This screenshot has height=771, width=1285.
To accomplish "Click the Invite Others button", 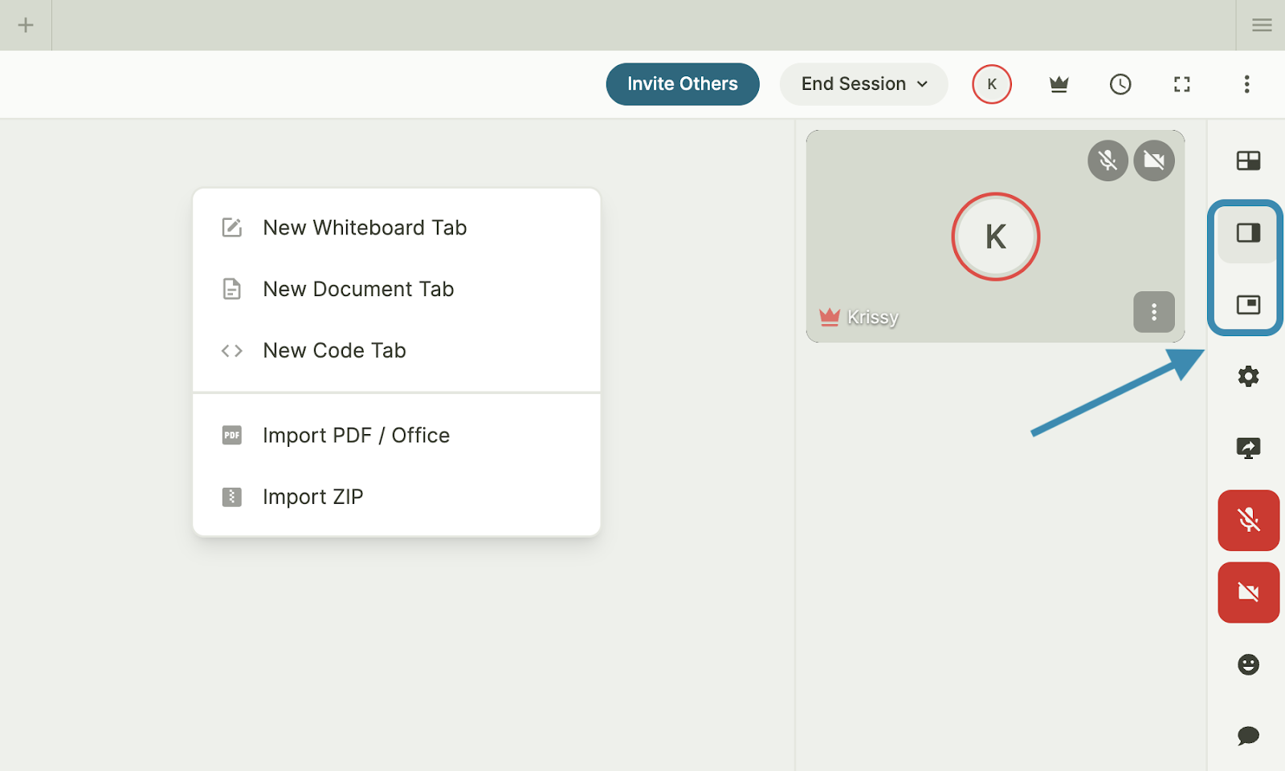I will pyautogui.click(x=682, y=84).
